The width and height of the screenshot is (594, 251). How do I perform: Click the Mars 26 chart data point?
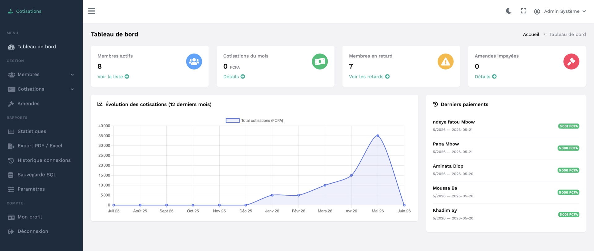325,185
